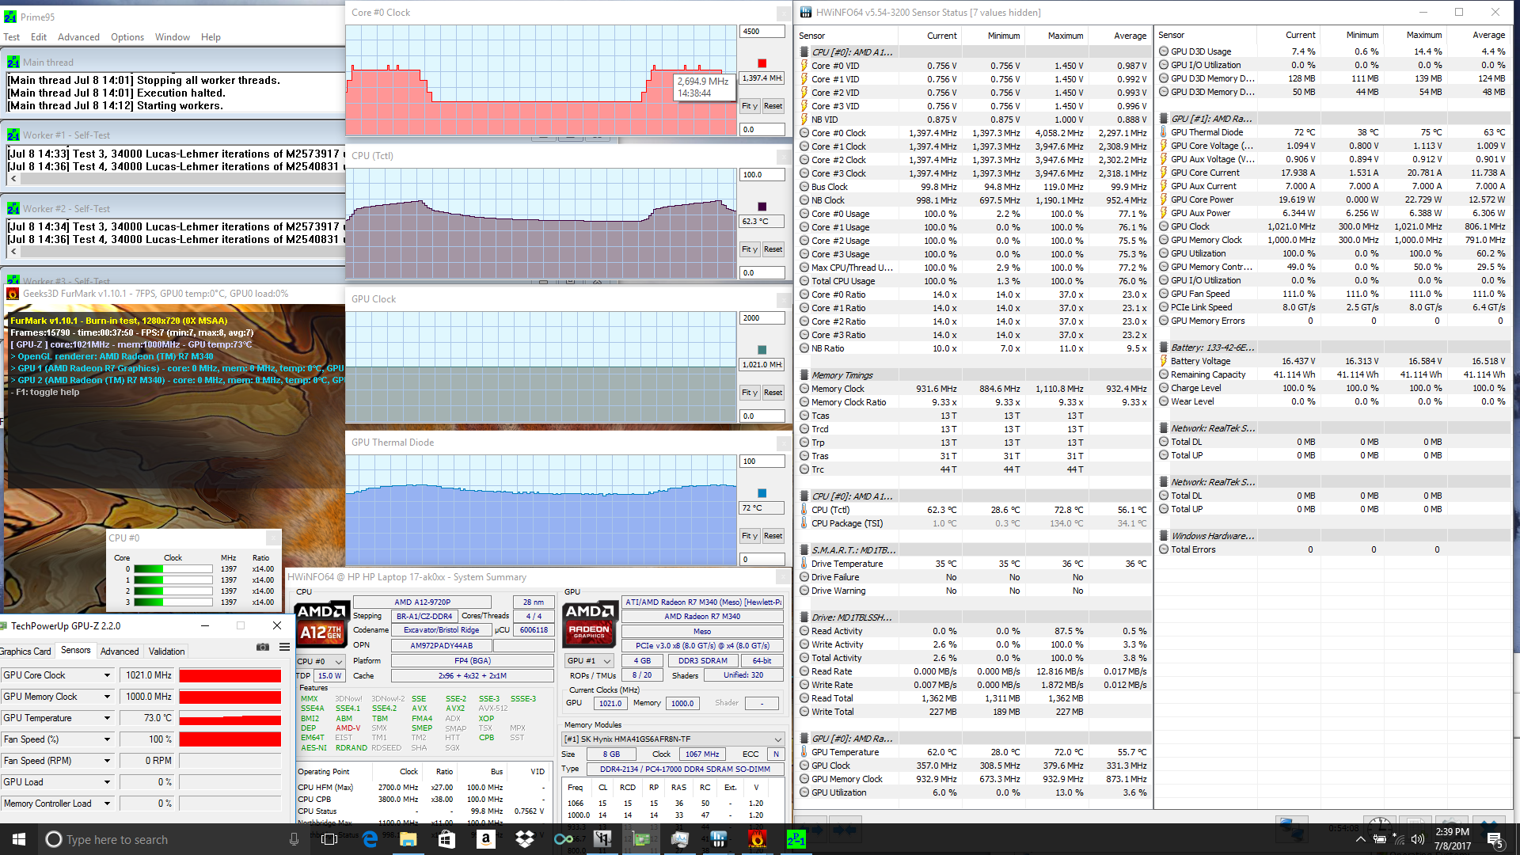Click the red color swatch in Core #0 Clock graph
Viewport: 1520px width, 855px height.
pos(762,63)
